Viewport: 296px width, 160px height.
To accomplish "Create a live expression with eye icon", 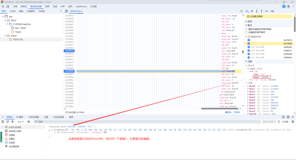I will tap(29, 122).
